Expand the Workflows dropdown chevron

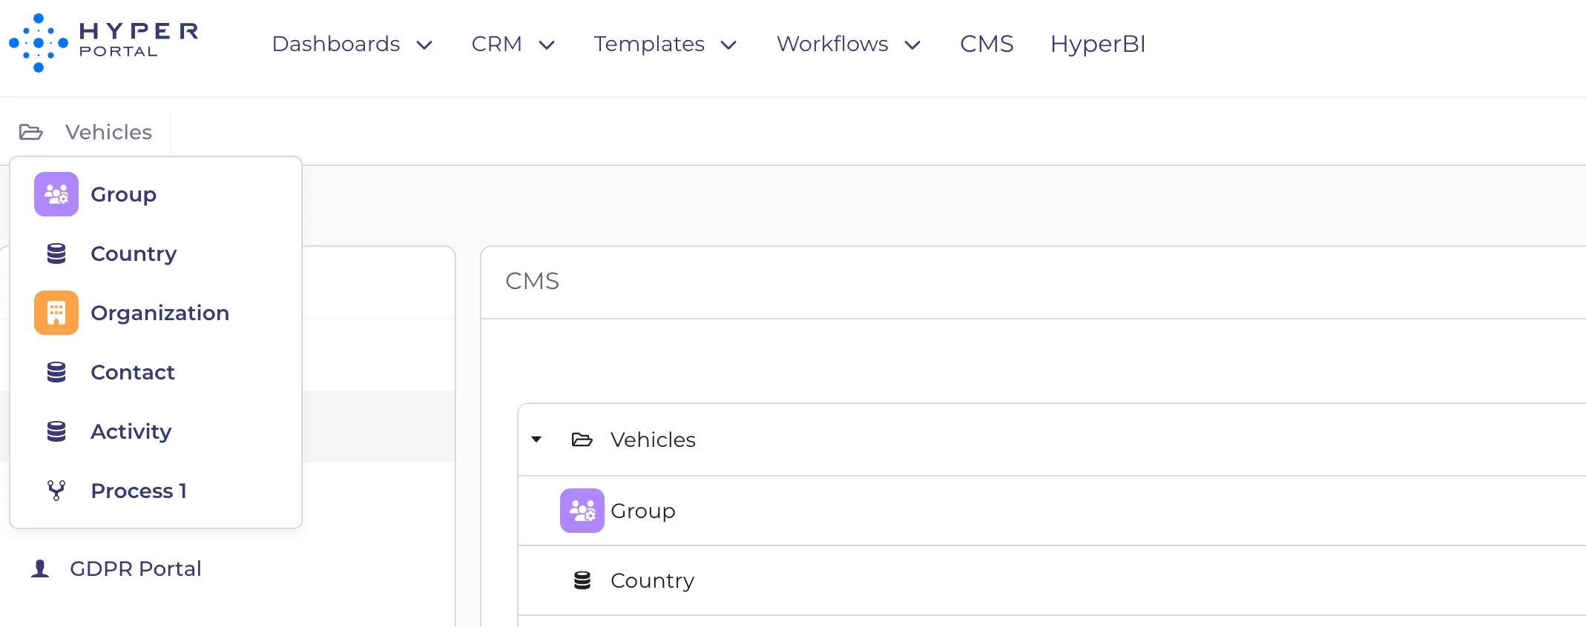click(x=913, y=45)
